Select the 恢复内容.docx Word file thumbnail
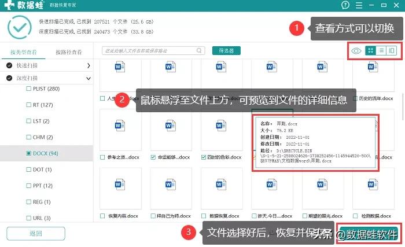This screenshot has width=405, height=247. pyautogui.click(x=120, y=189)
